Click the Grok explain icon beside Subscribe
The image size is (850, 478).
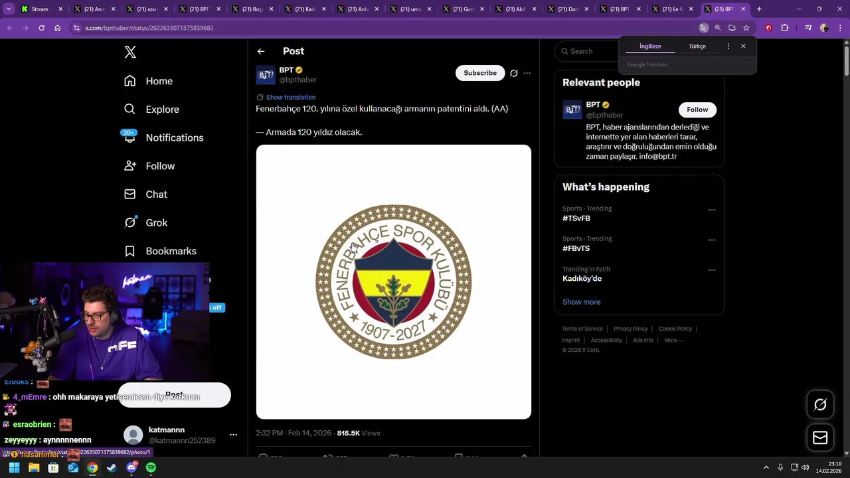pyautogui.click(x=514, y=73)
